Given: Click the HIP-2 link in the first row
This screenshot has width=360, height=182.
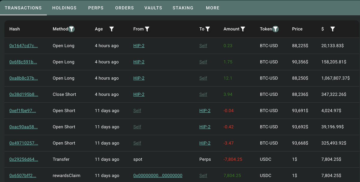Looking at the screenshot, I should [139, 46].
